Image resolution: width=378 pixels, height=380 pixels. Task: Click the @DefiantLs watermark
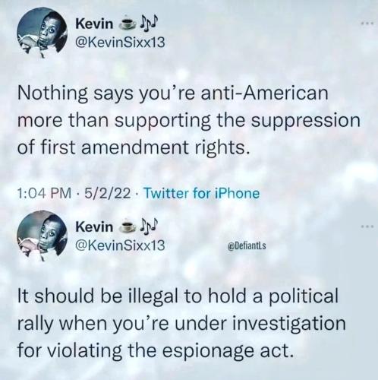click(247, 245)
